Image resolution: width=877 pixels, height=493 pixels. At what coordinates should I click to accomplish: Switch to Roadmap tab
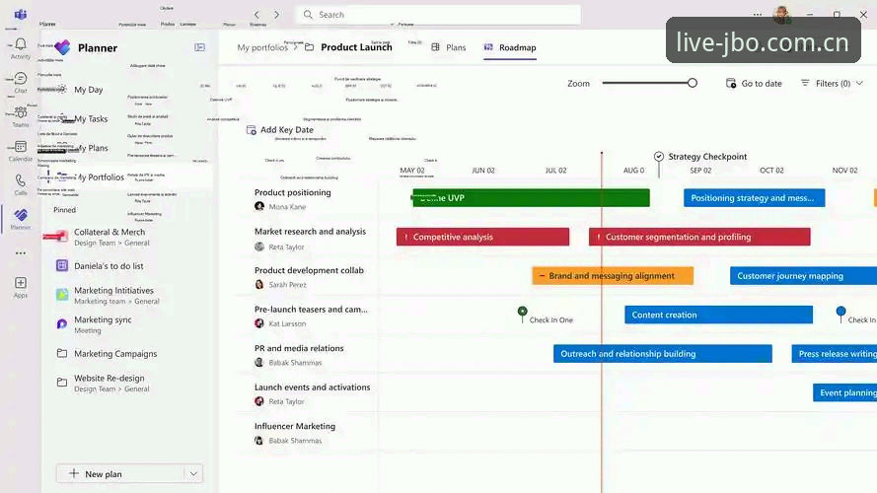click(510, 47)
